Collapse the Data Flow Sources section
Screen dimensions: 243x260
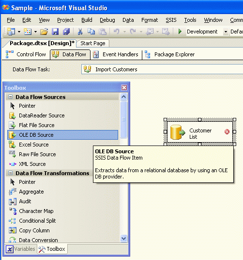pyautogui.click(x=11, y=97)
